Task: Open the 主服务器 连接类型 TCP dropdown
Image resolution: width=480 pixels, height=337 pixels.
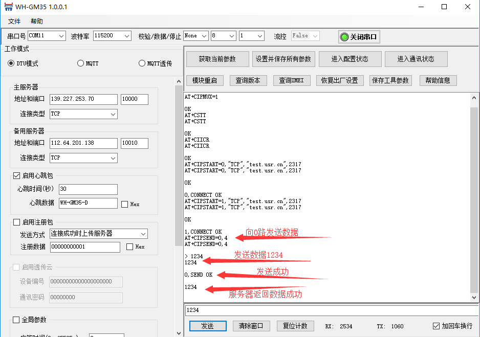Action: pyautogui.click(x=83, y=114)
